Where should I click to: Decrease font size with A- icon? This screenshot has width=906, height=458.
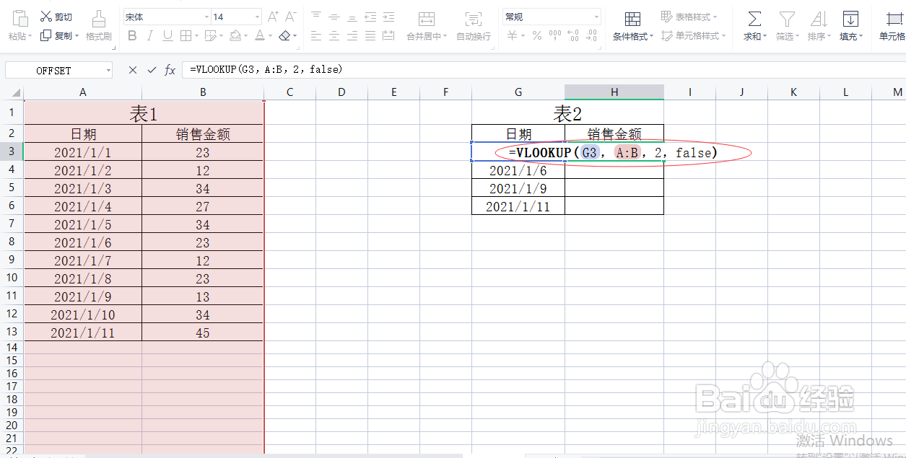pyautogui.click(x=291, y=17)
